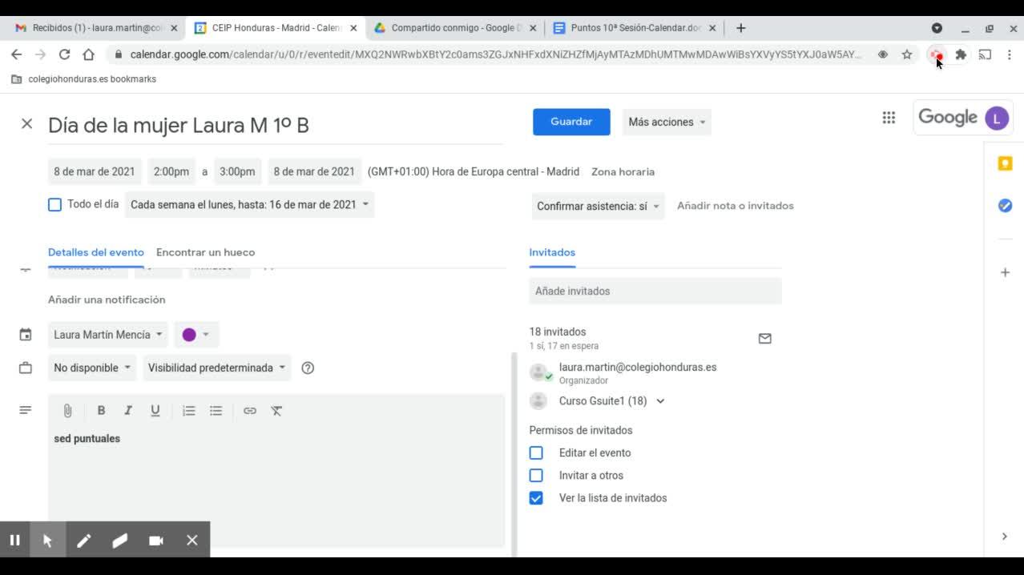
Task: Go to the browser home page
Action: tap(89, 54)
